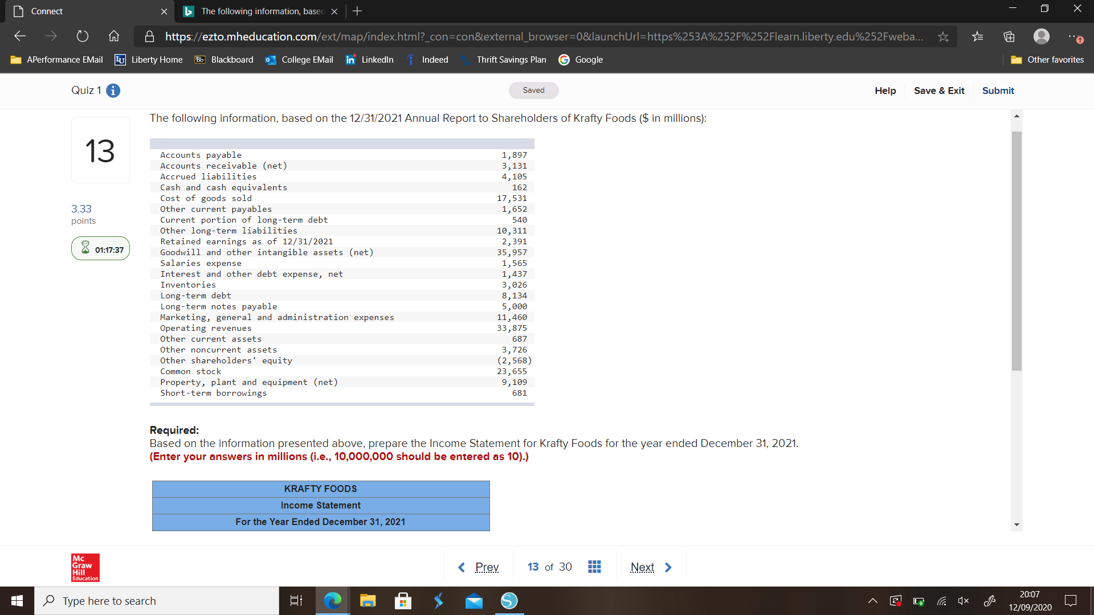
Task: Open the question grid navigator icon
Action: pos(594,567)
